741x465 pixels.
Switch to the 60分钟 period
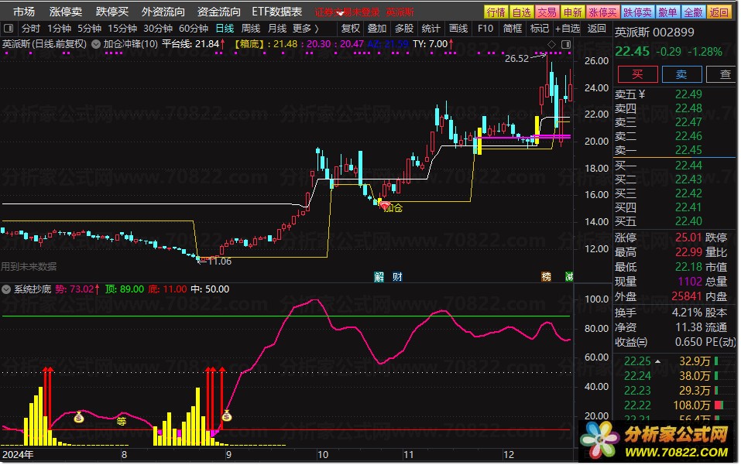(194, 29)
